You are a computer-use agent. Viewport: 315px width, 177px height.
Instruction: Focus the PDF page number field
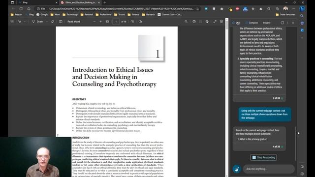coord(116,22)
